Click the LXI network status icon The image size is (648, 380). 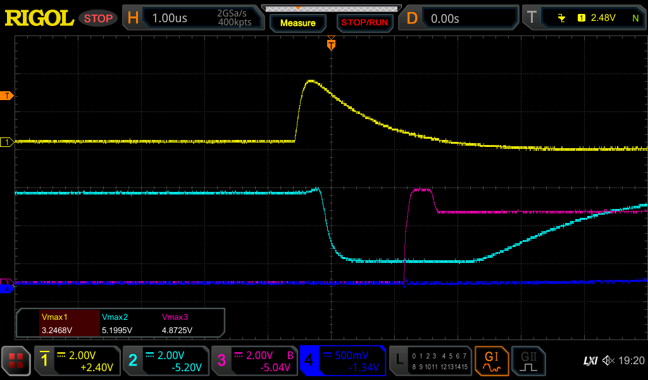[590, 361]
